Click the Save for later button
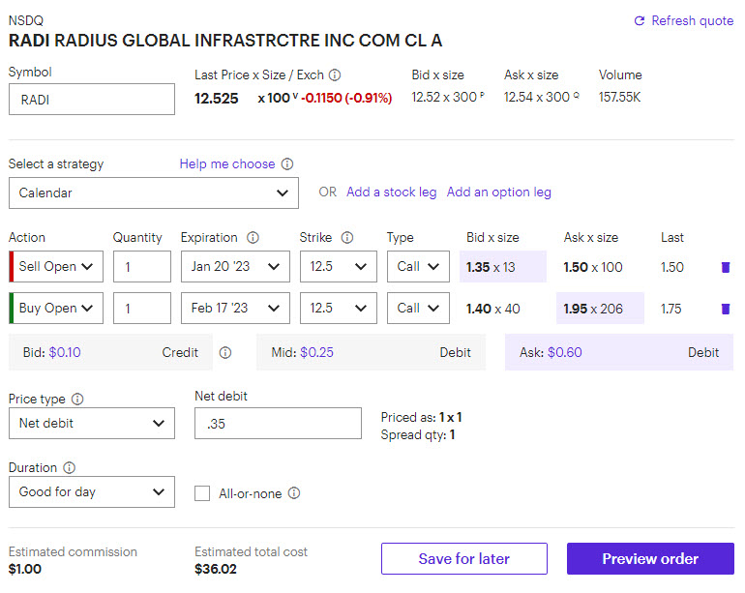The image size is (745, 593). pos(464,559)
